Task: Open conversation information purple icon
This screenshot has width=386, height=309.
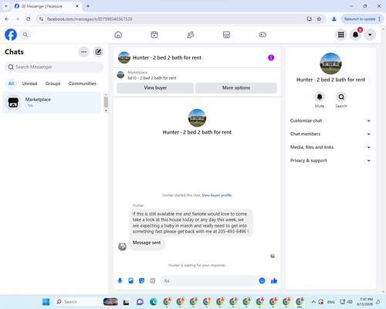Action: 271,58
